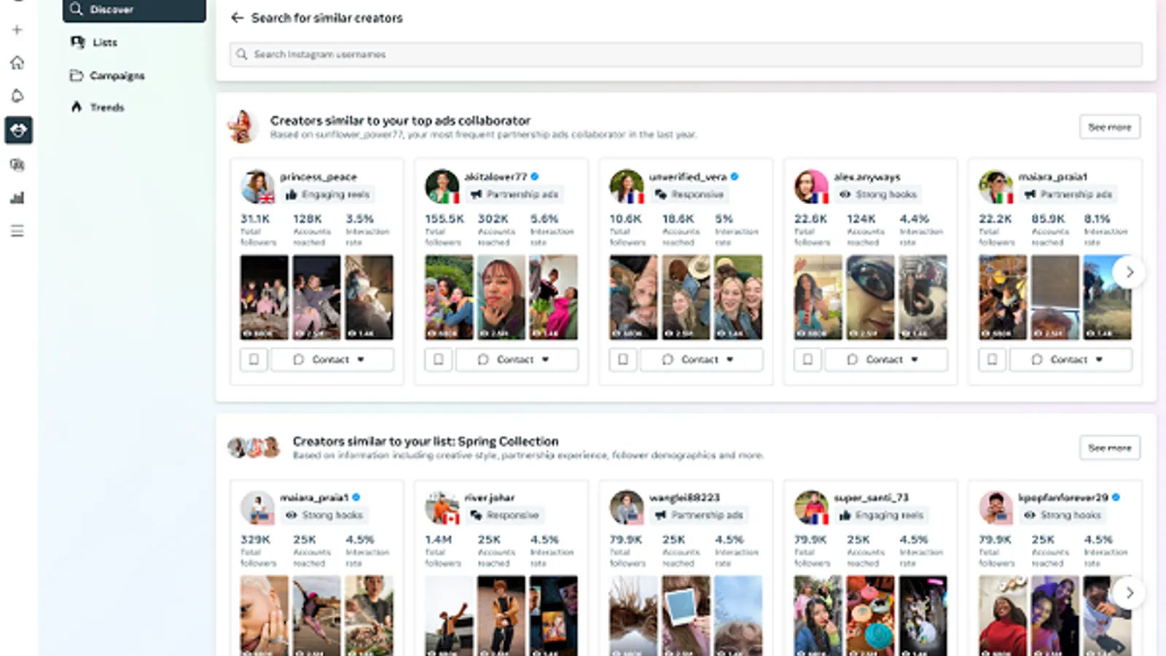
Task: Click super_santi_73 profile avatar
Action: coord(811,507)
